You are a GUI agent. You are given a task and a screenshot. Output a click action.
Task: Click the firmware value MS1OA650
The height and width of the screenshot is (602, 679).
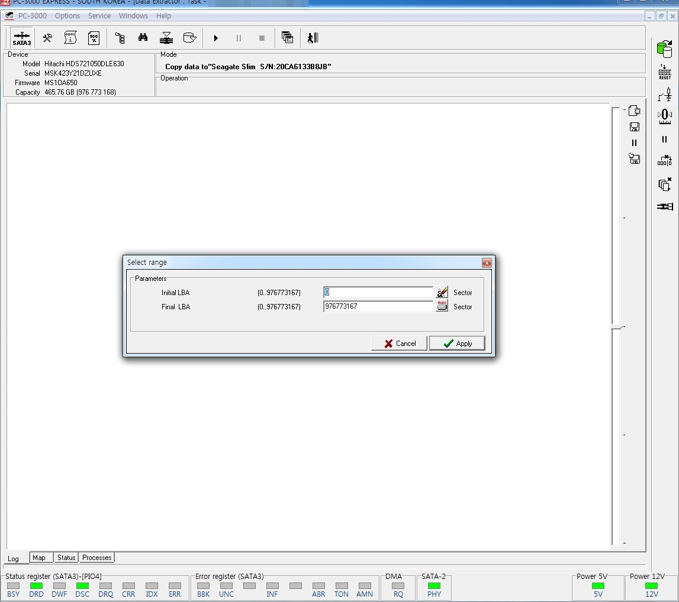60,83
